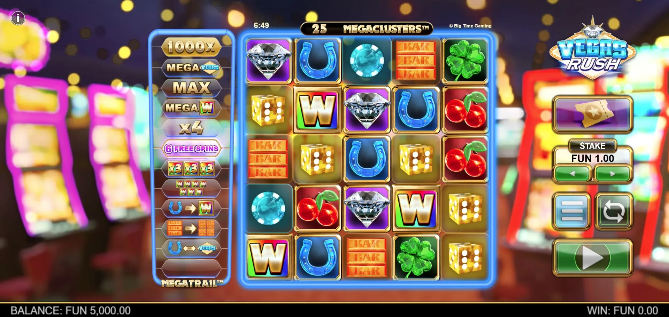Click the Big Time Gaming copyright link
This screenshot has width=669, height=317.
click(x=470, y=26)
